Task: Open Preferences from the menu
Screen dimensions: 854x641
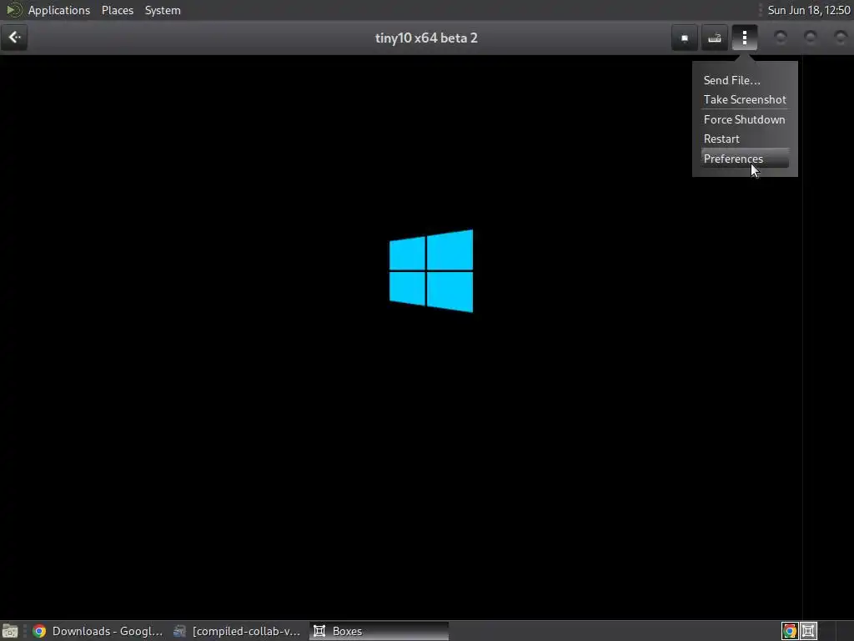Action: (x=744, y=159)
